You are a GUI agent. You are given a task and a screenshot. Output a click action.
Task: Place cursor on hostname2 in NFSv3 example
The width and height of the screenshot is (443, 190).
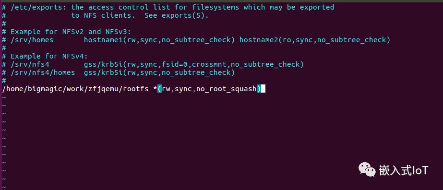pos(259,40)
